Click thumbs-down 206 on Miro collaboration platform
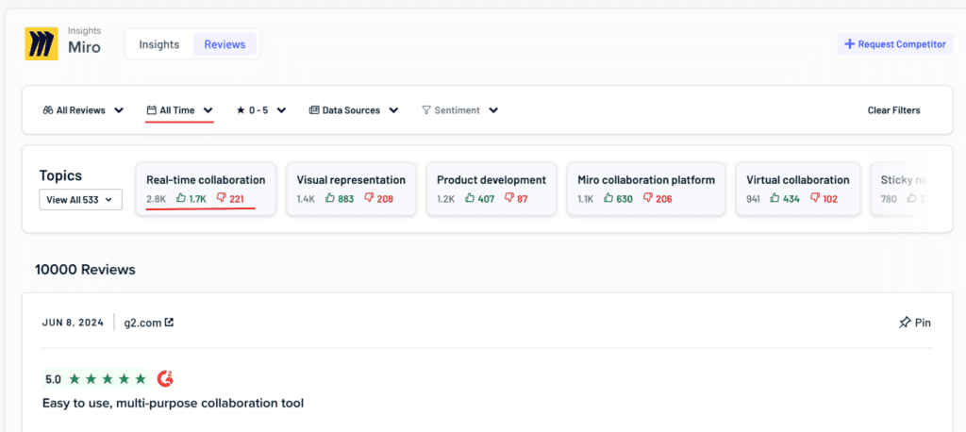 658,198
